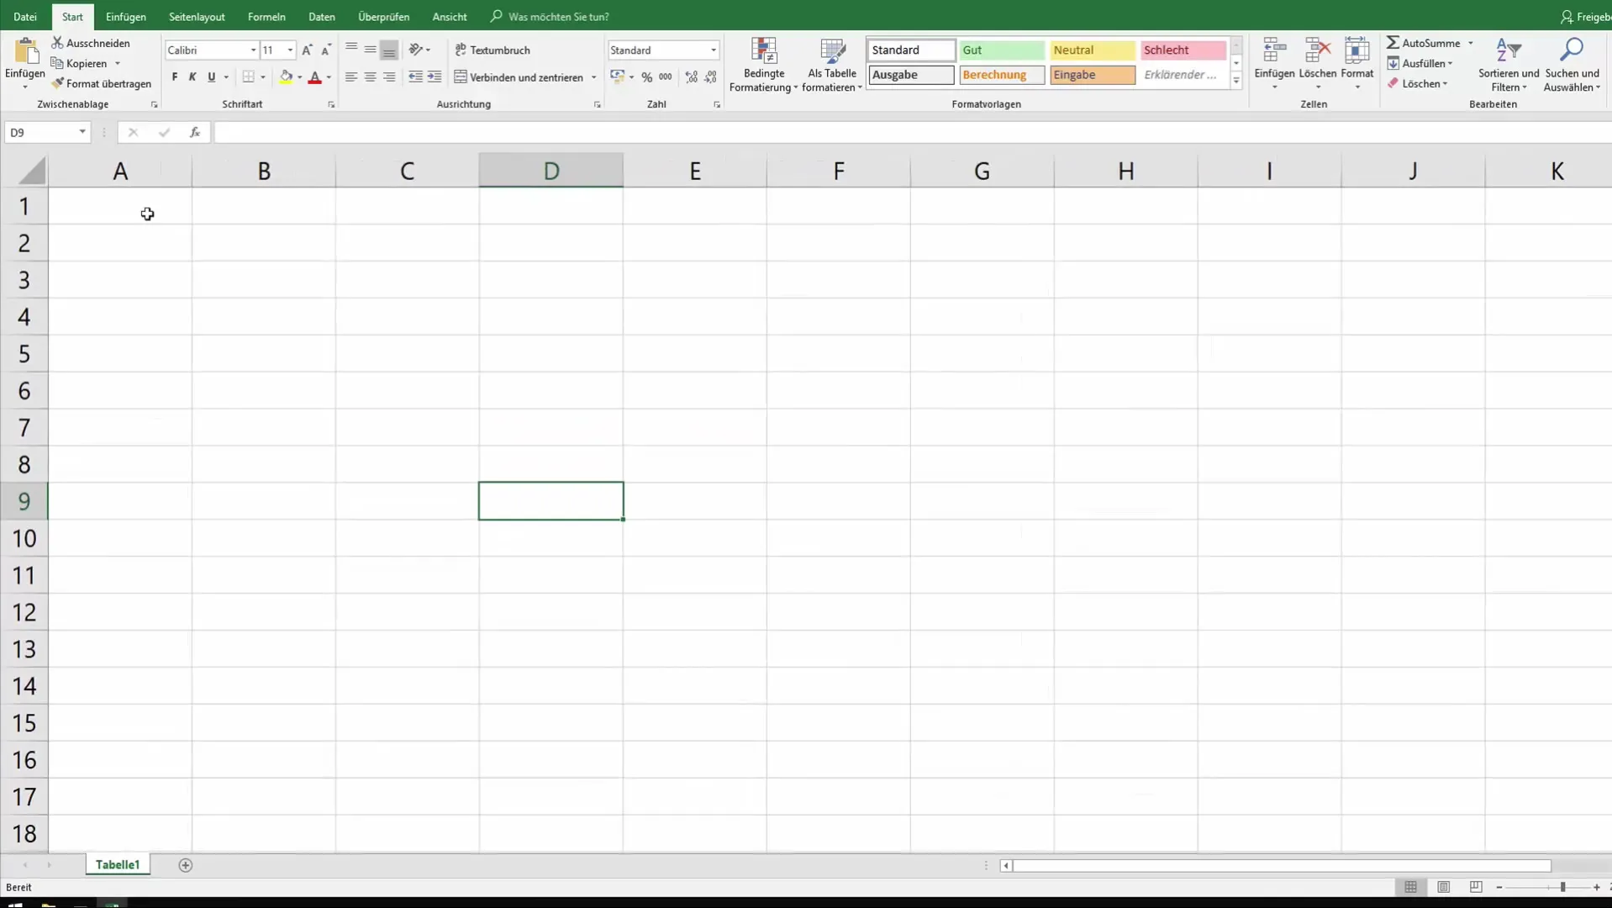Viewport: 1612px width, 908px height.
Task: Click Kopieren button
Action: tap(80, 63)
